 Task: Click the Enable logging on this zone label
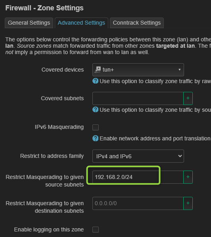tap(49, 229)
